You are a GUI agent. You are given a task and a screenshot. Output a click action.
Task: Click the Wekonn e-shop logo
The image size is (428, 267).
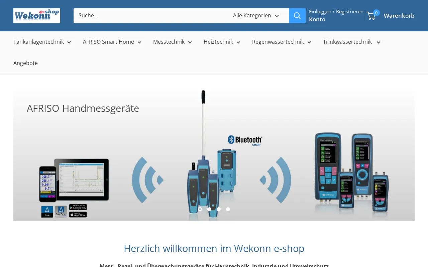click(37, 16)
